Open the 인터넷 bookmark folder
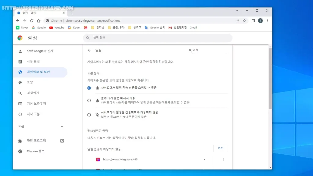Viewport: 313px width, 176px height. tap(98, 28)
